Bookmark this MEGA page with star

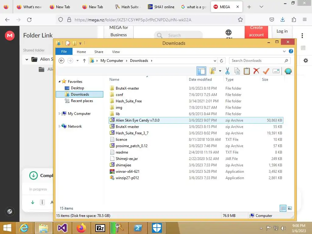click(x=240, y=20)
